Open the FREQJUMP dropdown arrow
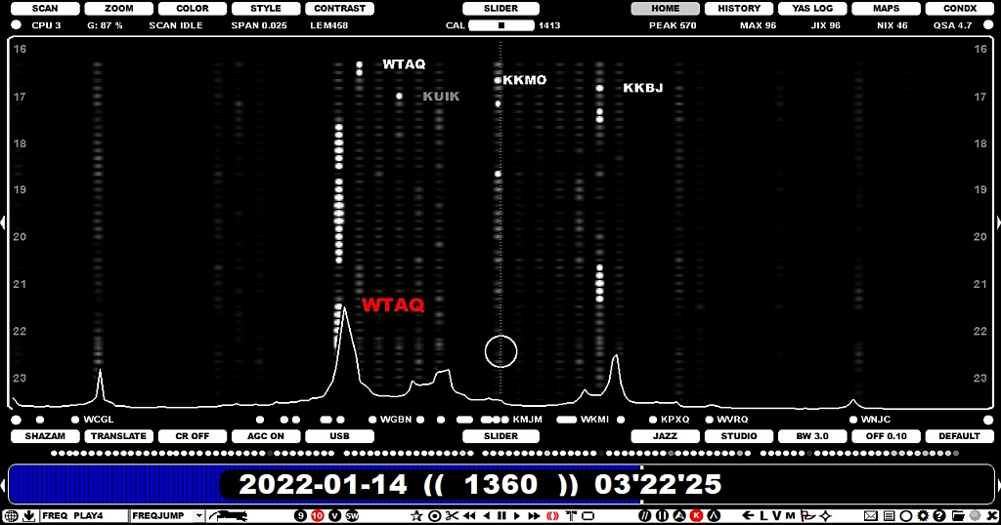This screenshot has width=1001, height=525. [198, 515]
